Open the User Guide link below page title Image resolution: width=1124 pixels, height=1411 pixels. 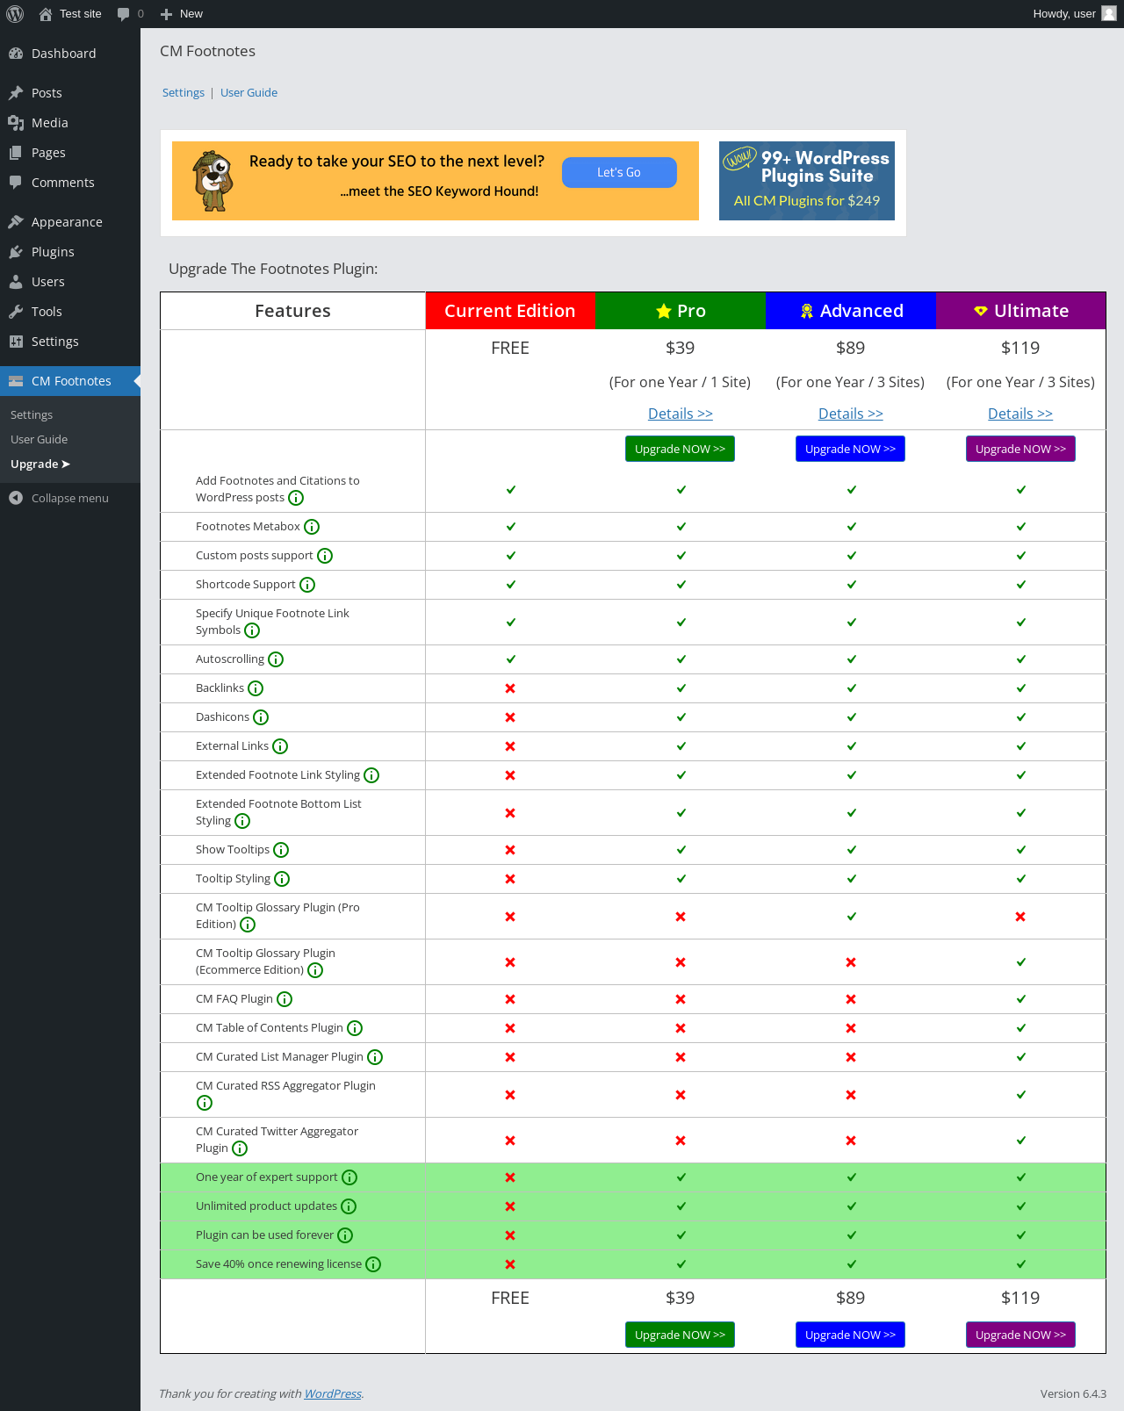coord(249,92)
